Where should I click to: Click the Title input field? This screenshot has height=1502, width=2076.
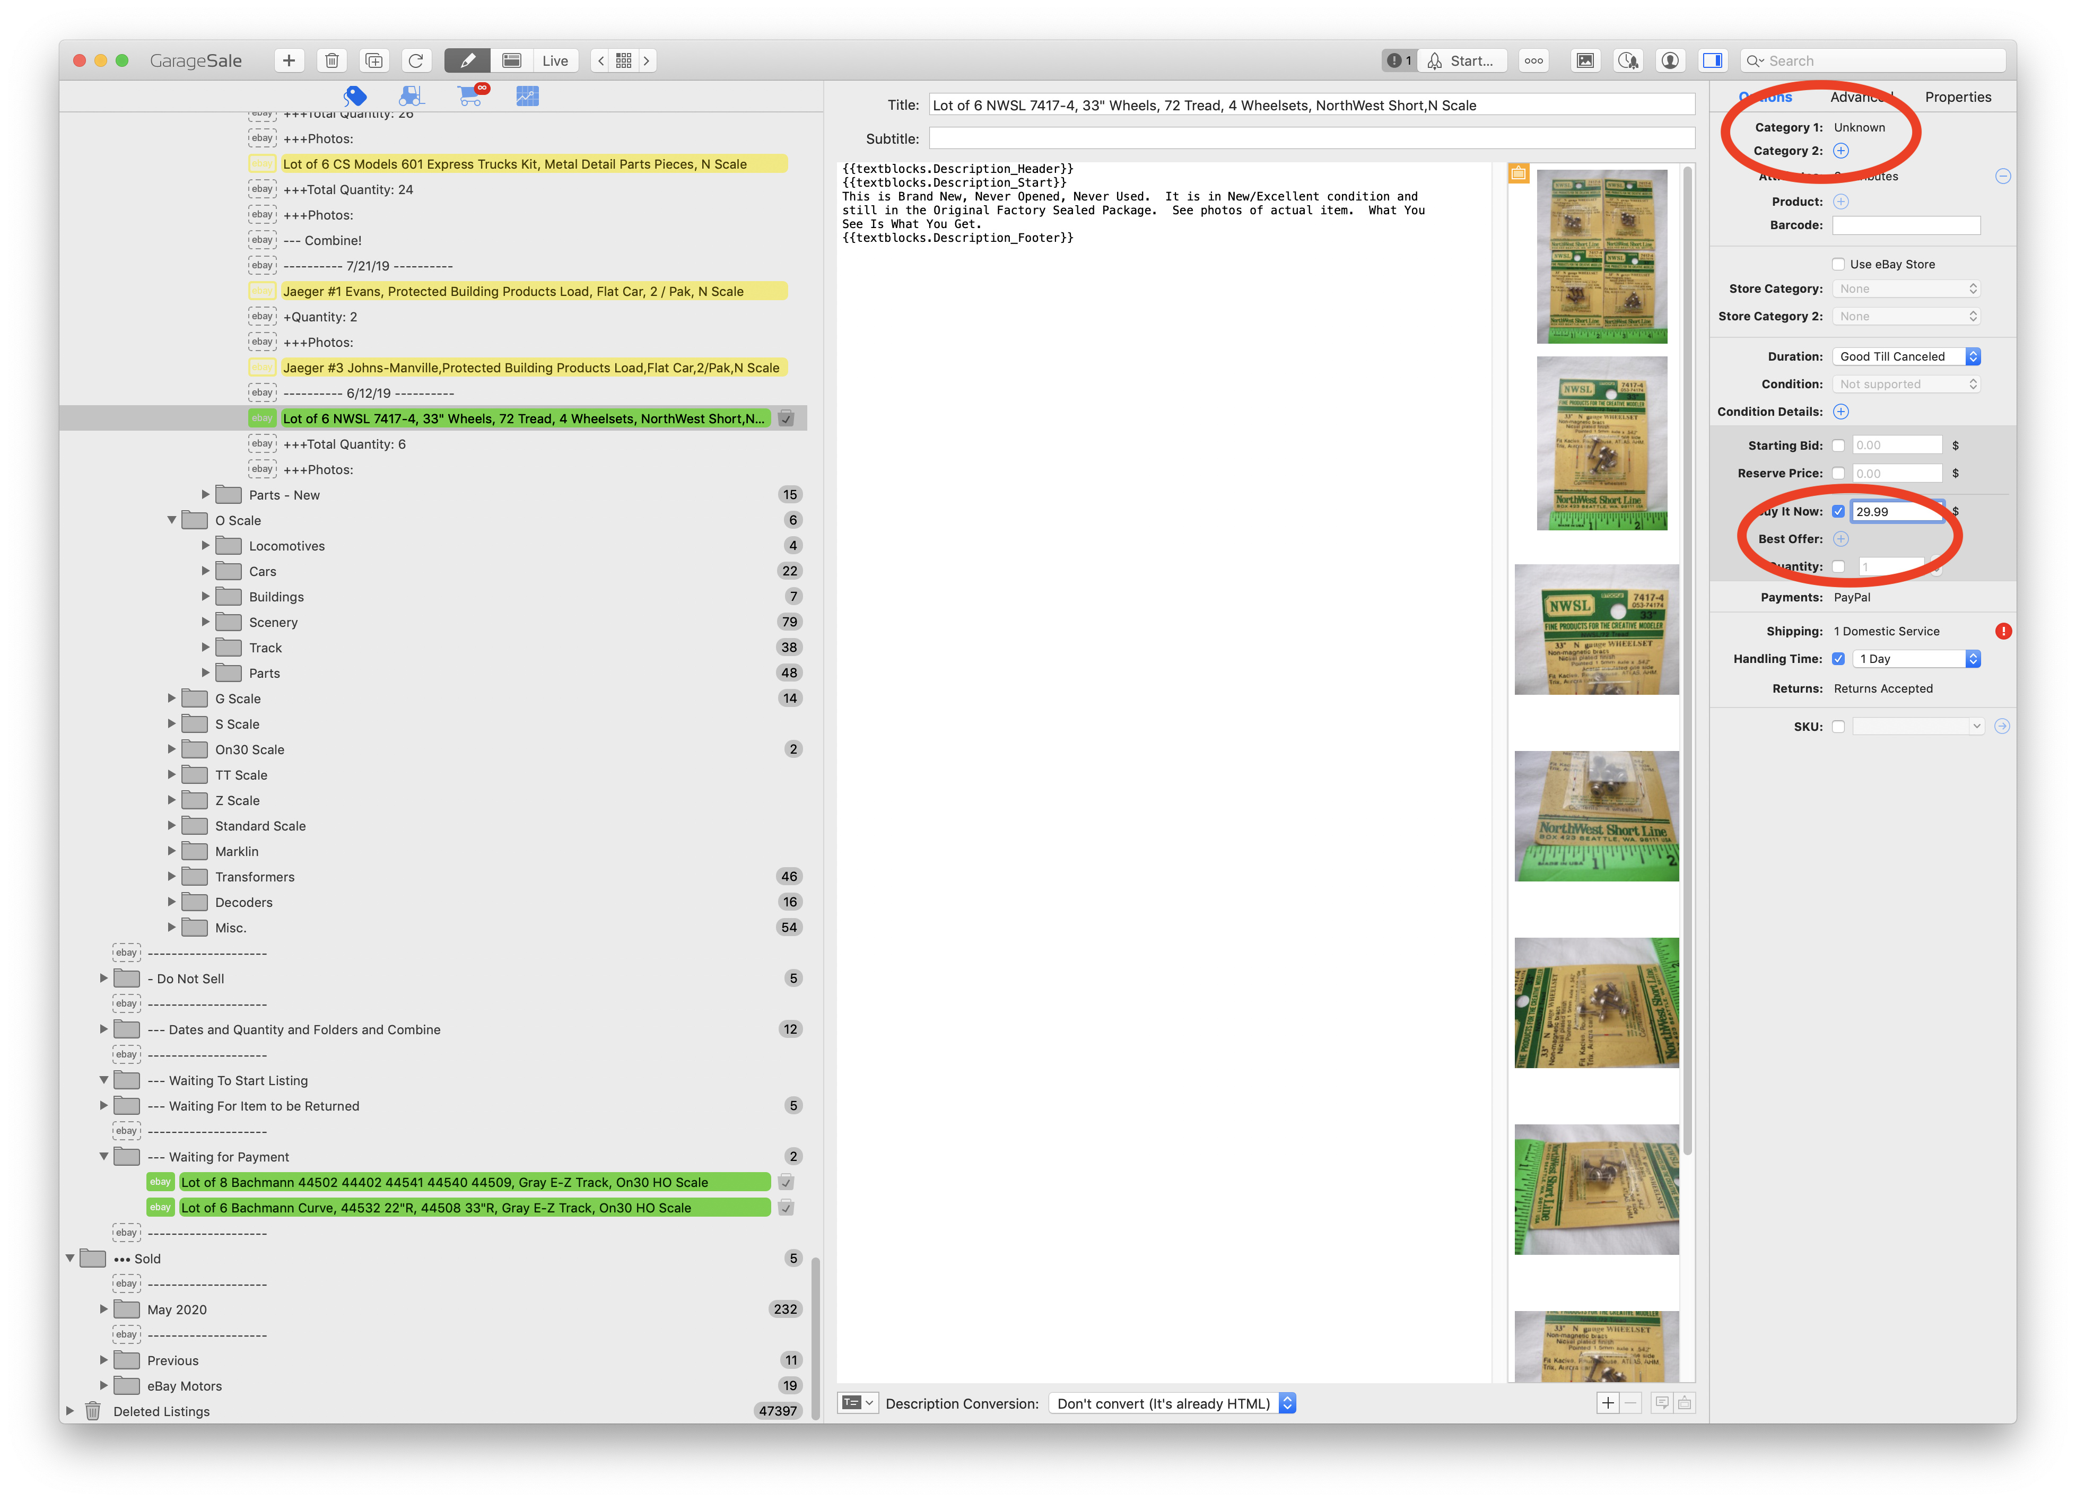coord(1312,105)
